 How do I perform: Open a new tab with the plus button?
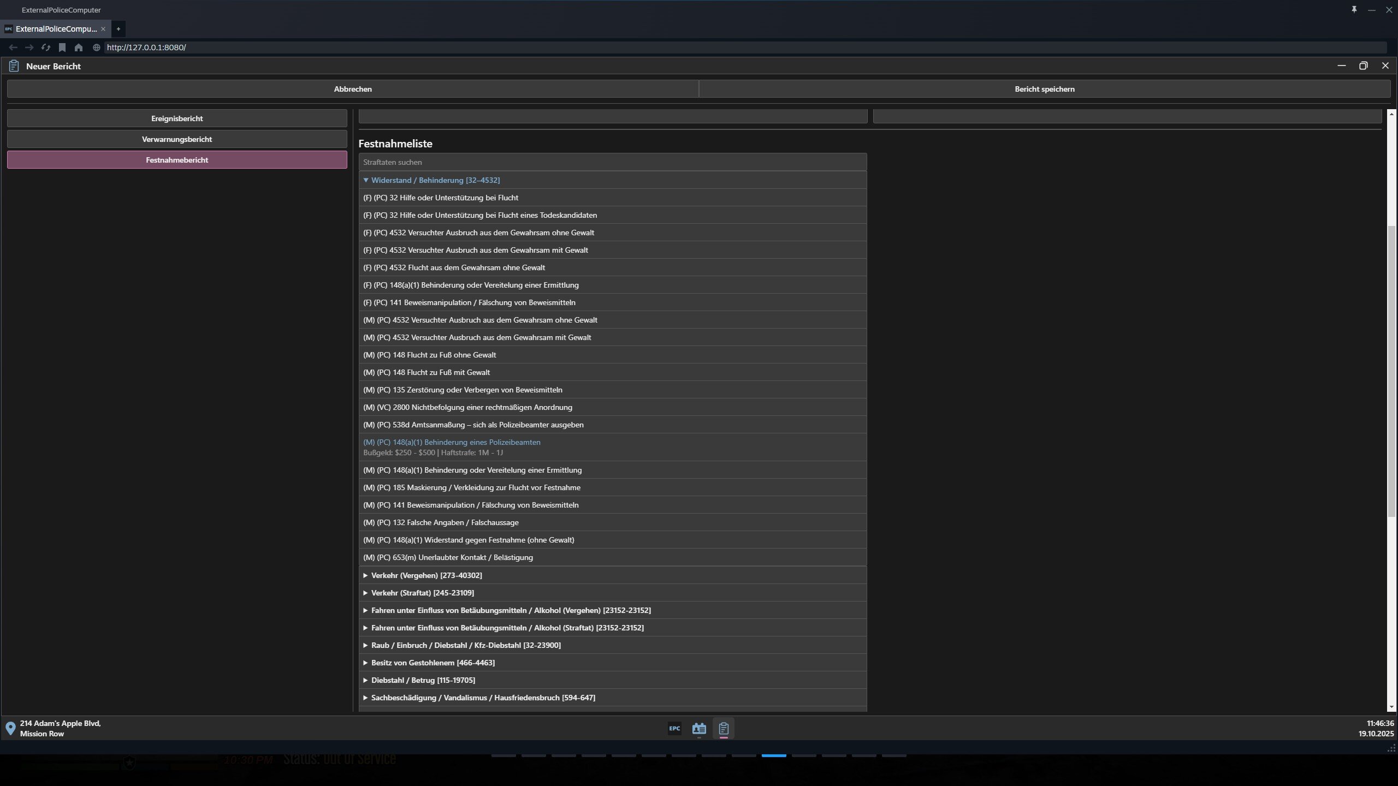tap(118, 29)
